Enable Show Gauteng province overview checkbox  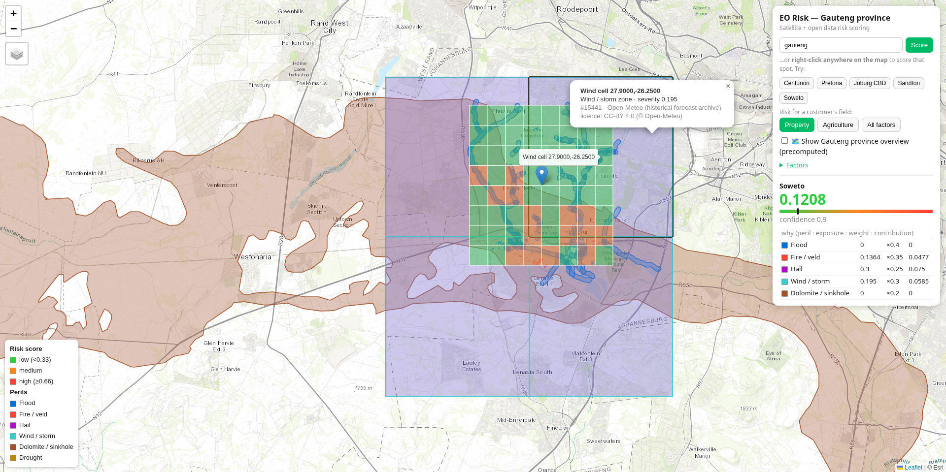point(784,141)
